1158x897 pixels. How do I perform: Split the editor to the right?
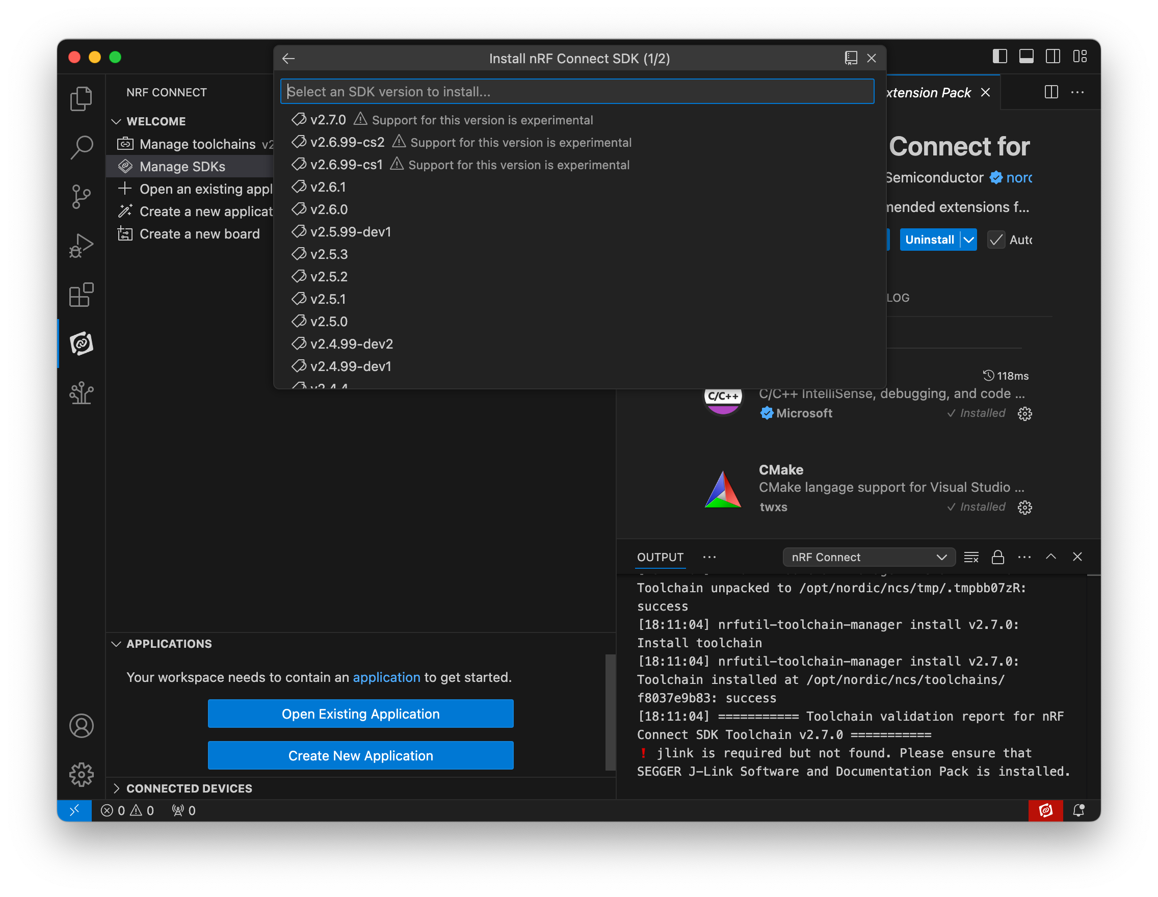pyautogui.click(x=1051, y=92)
